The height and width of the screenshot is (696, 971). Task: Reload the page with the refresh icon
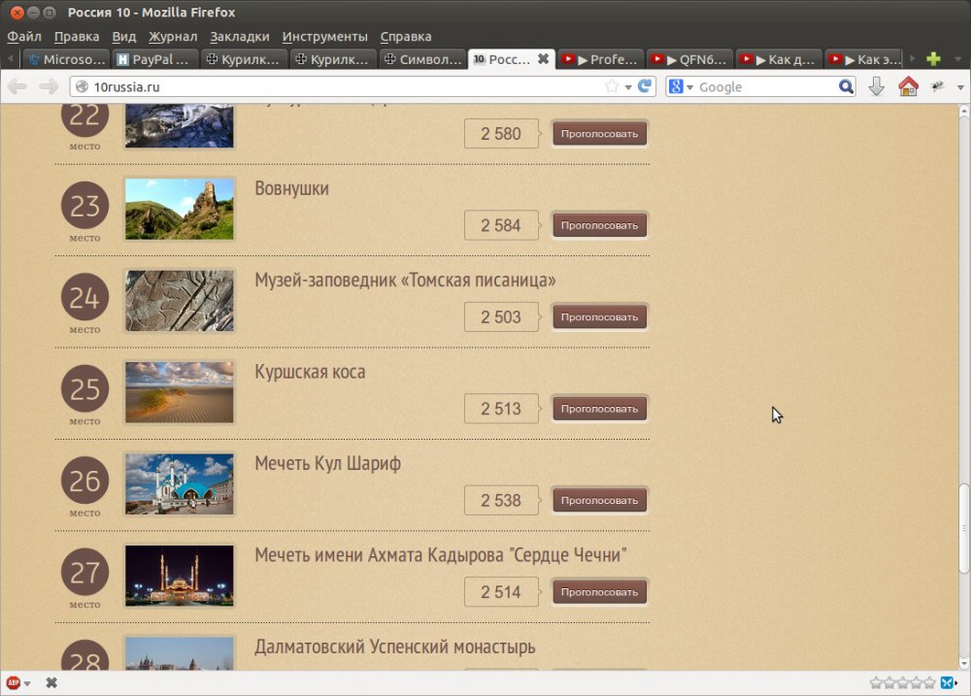click(644, 86)
